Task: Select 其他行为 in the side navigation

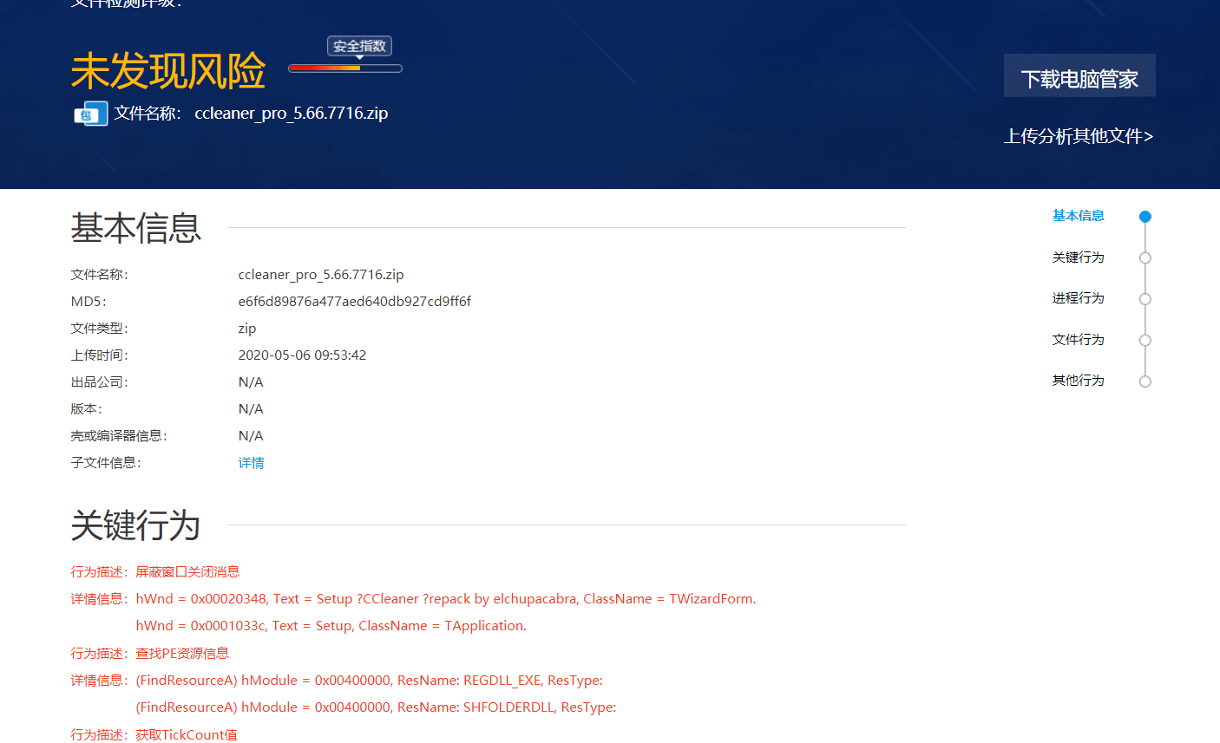Action: 1078,381
